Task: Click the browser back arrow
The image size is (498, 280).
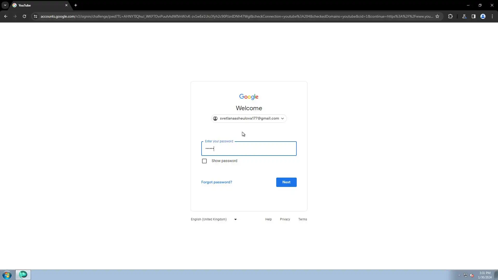Action: click(x=6, y=16)
